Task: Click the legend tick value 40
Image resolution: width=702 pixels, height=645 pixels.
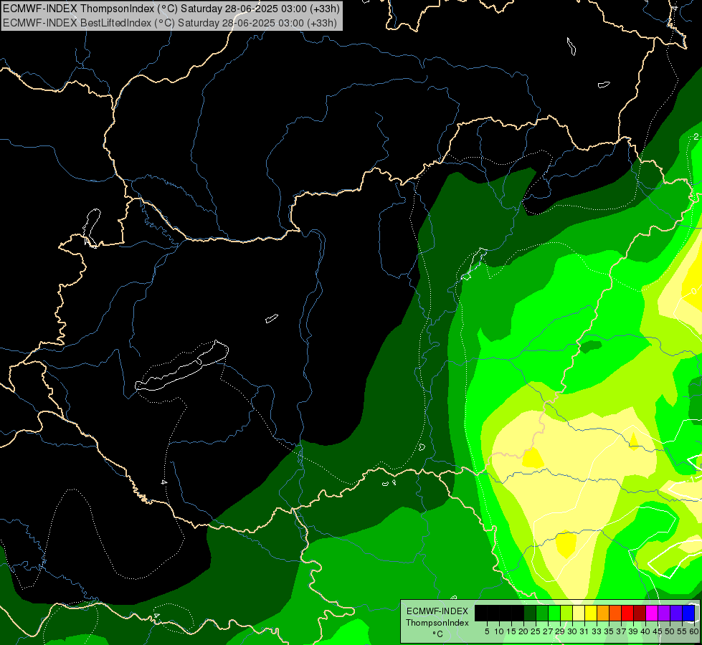Action: pyautogui.click(x=645, y=631)
